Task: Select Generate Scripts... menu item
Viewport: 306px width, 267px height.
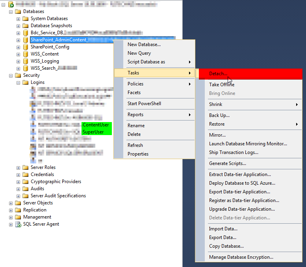Action: (249, 163)
